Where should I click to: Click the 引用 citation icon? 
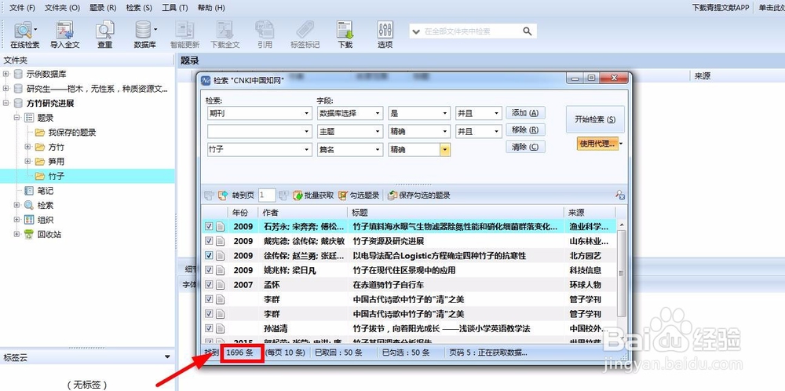(x=265, y=35)
